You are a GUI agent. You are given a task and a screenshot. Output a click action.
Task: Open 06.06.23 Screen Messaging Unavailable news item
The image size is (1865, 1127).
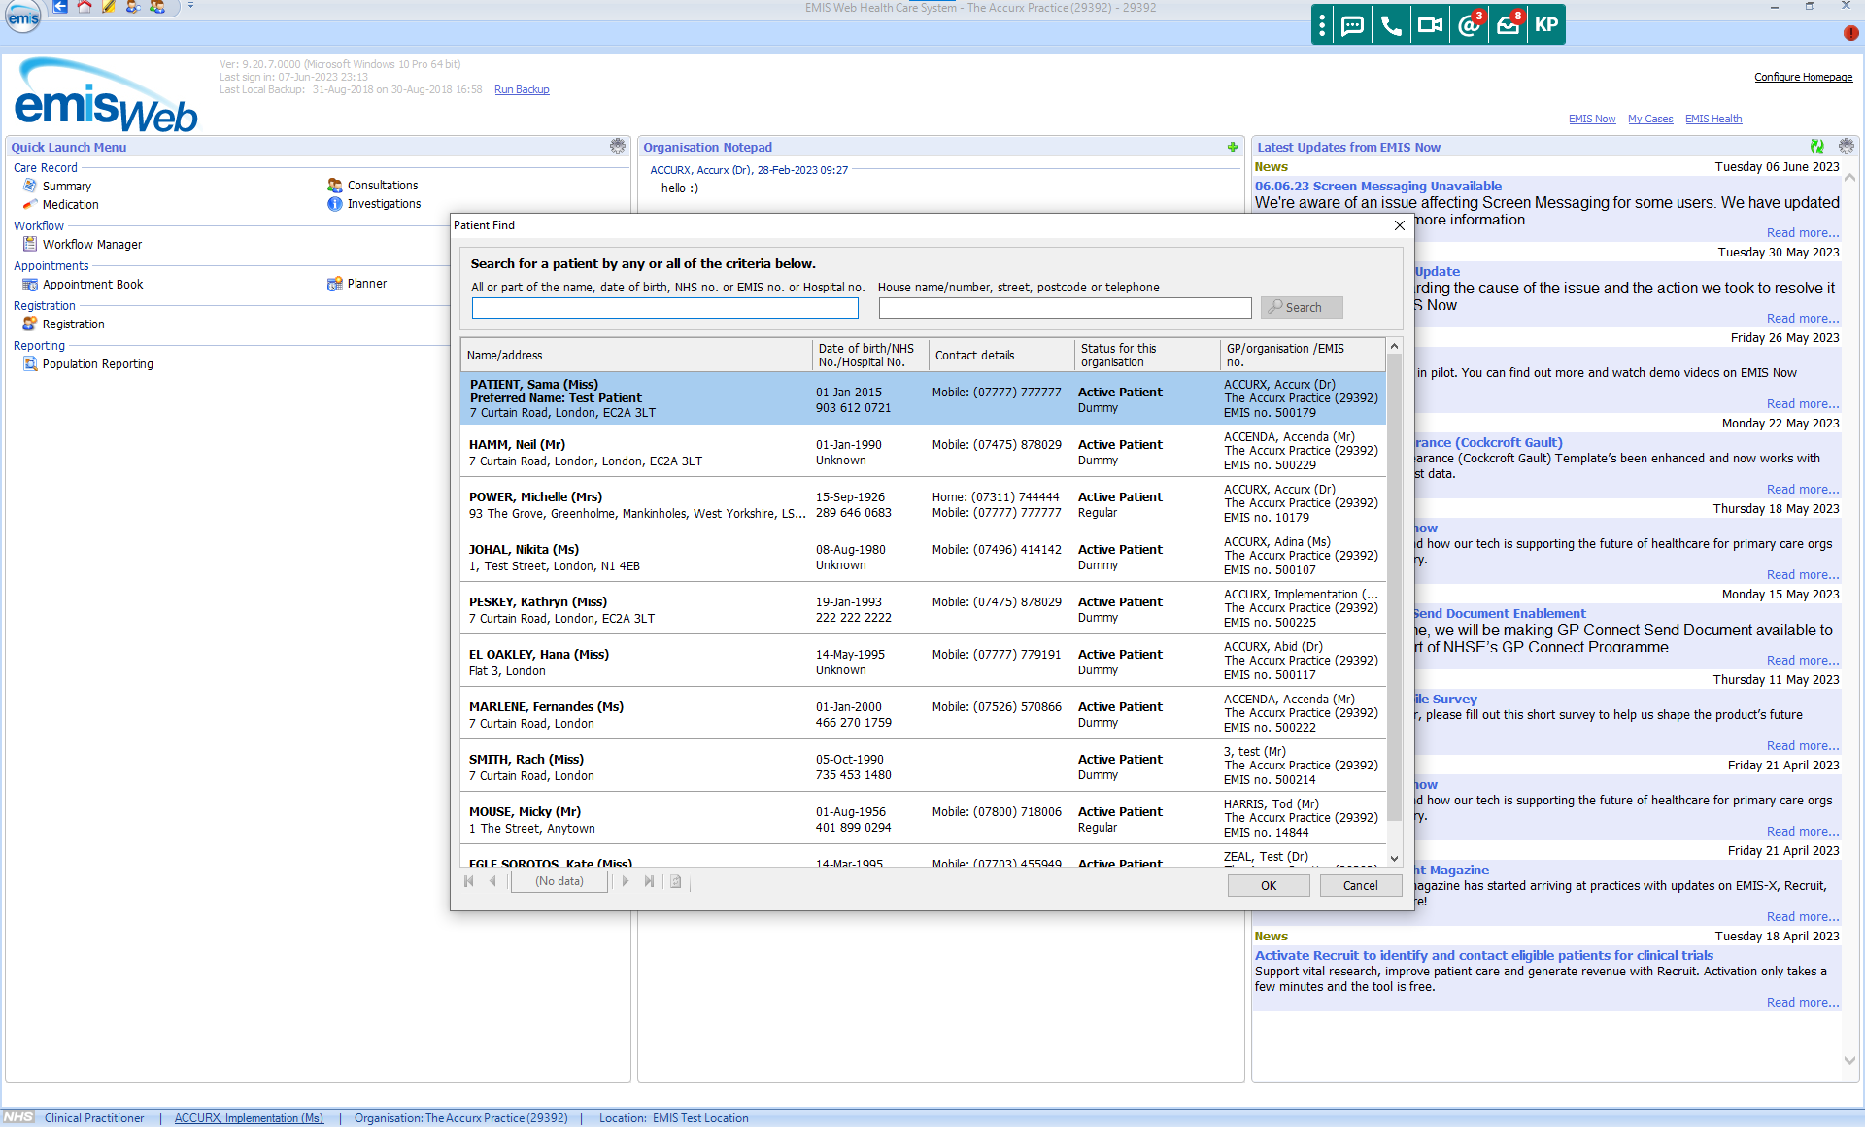pyautogui.click(x=1377, y=186)
